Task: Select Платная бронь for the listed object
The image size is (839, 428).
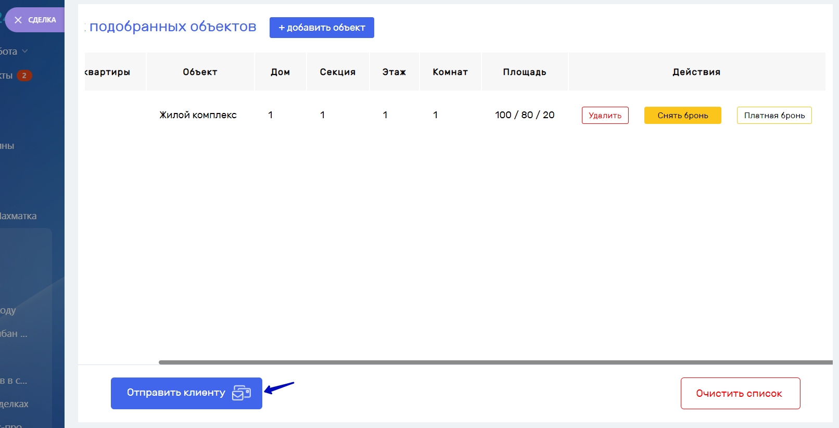Action: [x=774, y=116]
